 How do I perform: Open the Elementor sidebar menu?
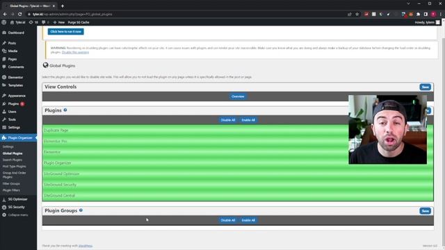15,77
